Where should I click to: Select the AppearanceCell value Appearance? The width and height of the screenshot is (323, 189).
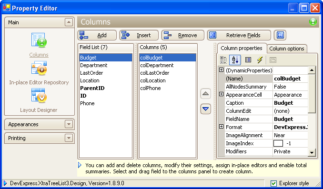coord(290,95)
